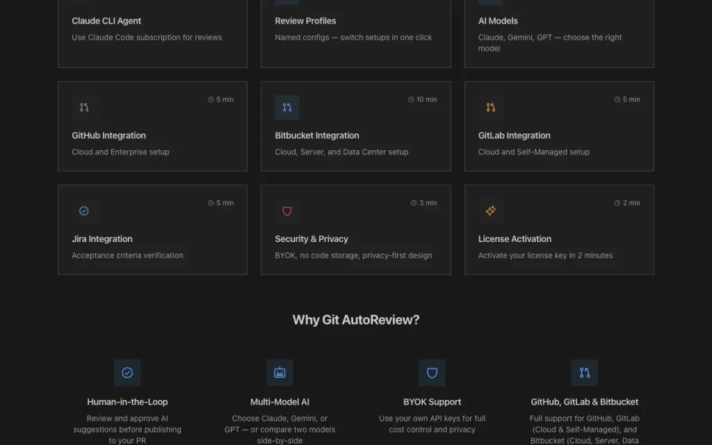Click clock icon on License Activation card
This screenshot has width=712, height=445.
617,203
